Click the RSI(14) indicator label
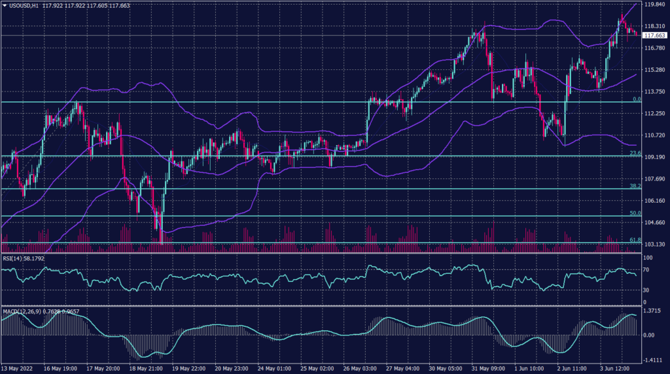The height and width of the screenshot is (374, 670). pyautogui.click(x=12, y=258)
